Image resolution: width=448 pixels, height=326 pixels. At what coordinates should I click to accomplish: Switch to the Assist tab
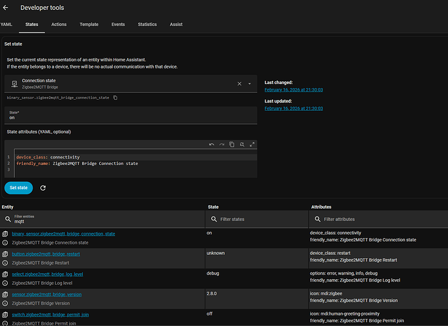click(x=176, y=25)
